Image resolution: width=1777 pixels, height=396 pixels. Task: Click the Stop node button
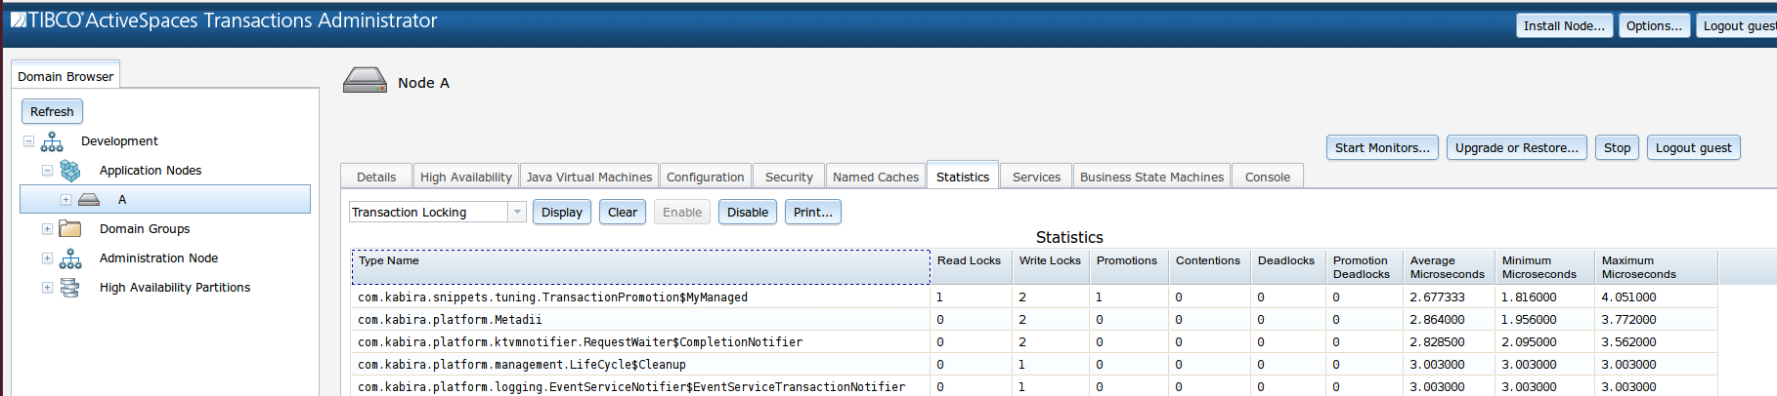(1617, 147)
